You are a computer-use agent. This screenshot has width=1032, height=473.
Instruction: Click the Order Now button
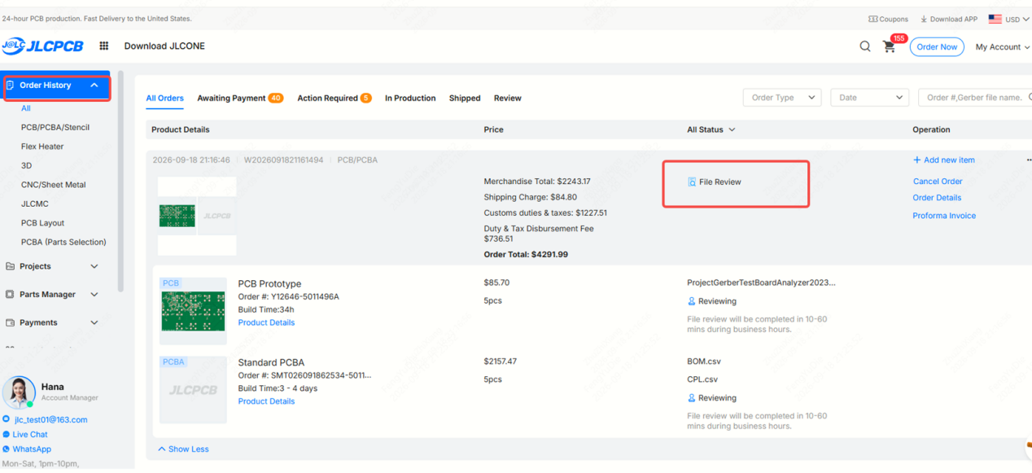pyautogui.click(x=937, y=47)
